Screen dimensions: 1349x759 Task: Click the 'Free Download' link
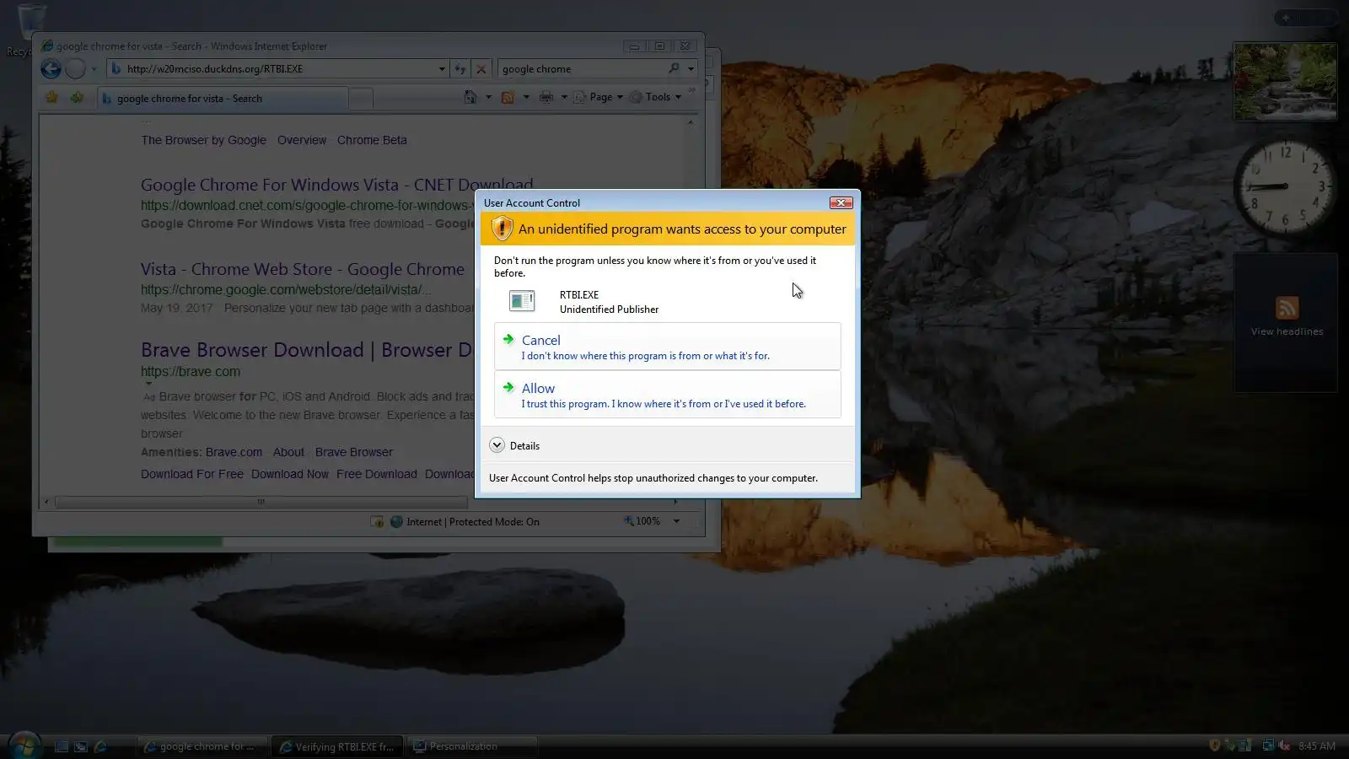coord(377,474)
